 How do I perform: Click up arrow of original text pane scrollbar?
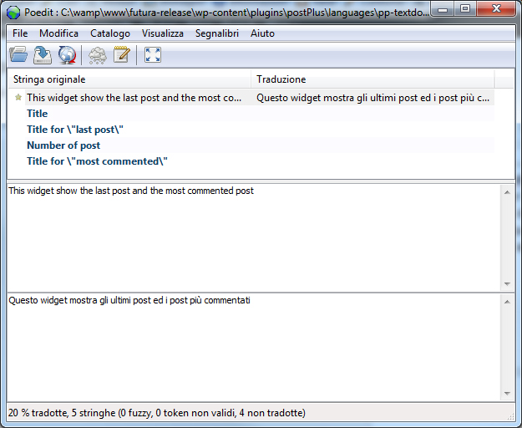(x=507, y=192)
